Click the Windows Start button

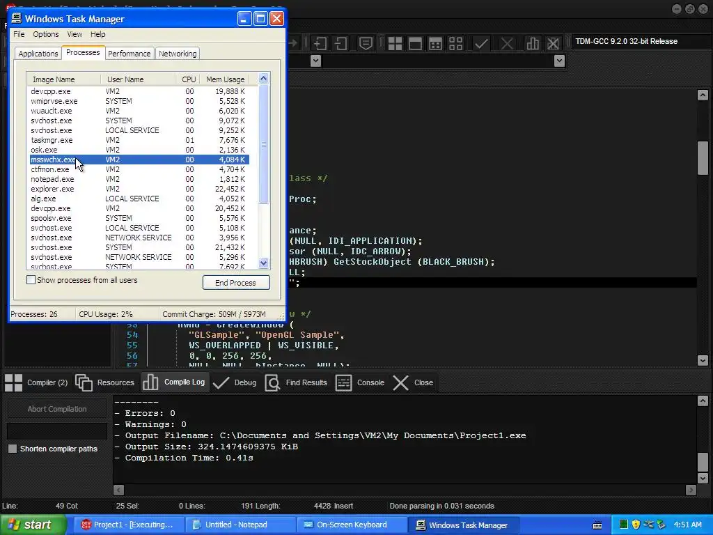(x=33, y=525)
